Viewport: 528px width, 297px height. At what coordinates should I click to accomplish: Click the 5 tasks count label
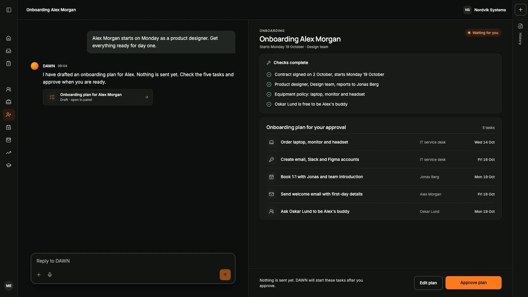pos(488,128)
